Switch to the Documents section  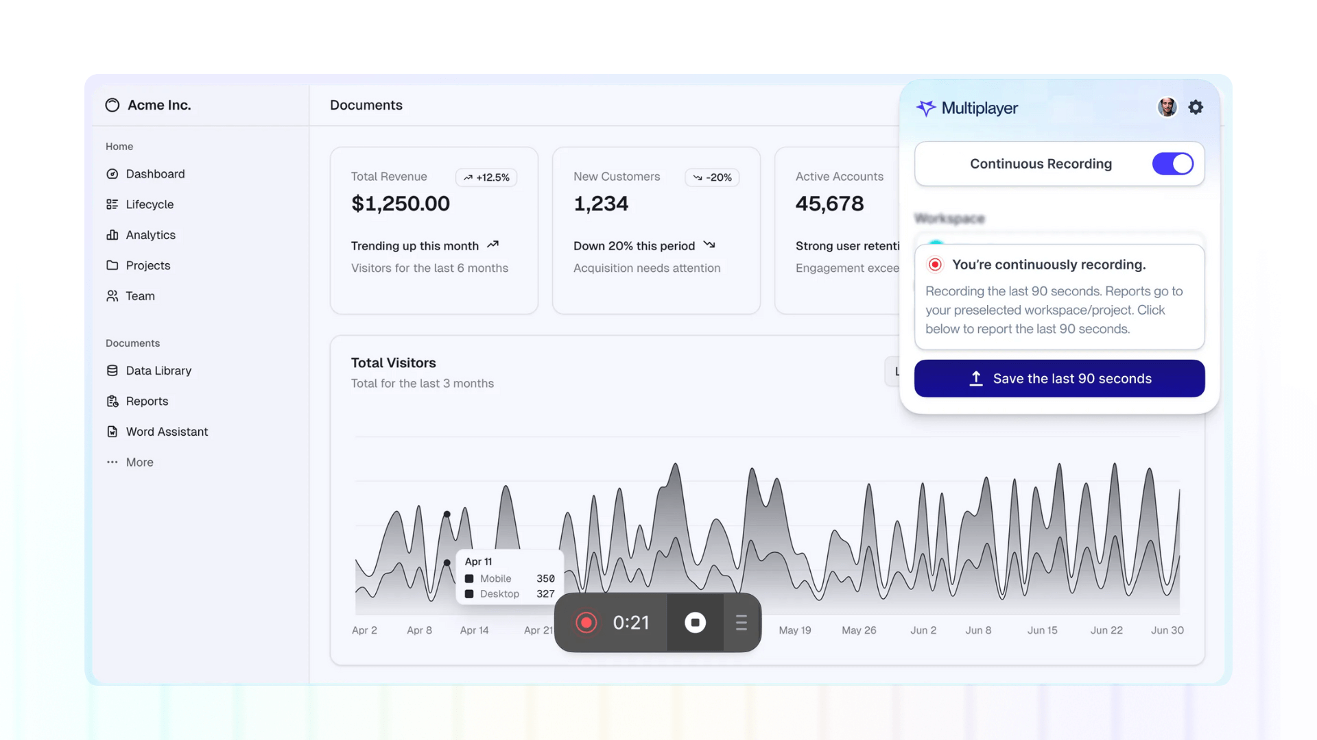coord(366,105)
